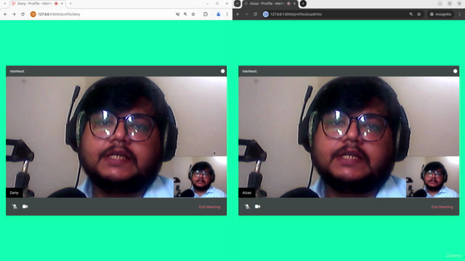The height and width of the screenshot is (261, 465).
Task: Reload the Dany profile page
Action: pyautogui.click(x=23, y=14)
